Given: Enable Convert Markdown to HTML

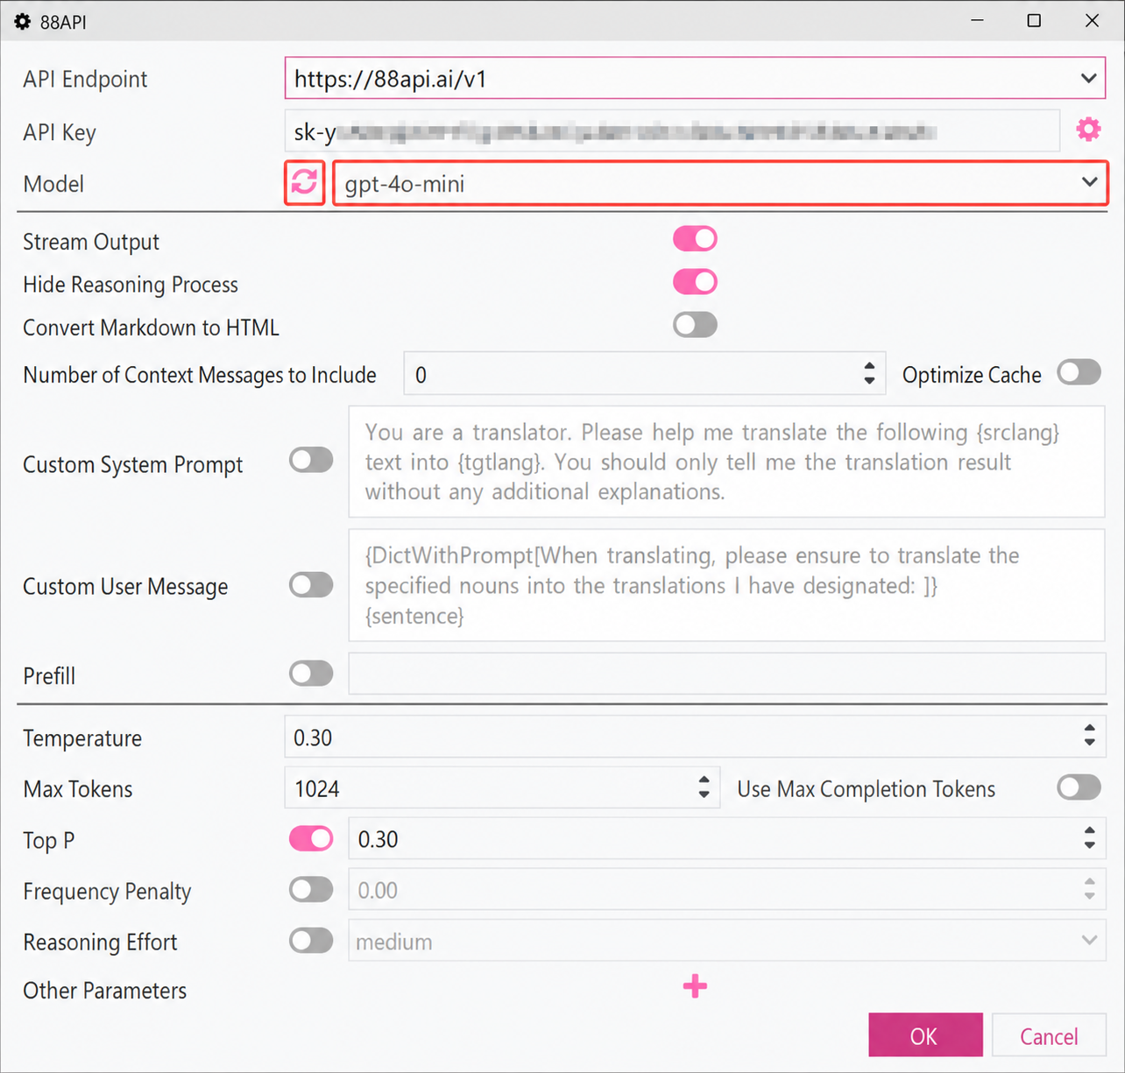Looking at the screenshot, I should click(695, 325).
